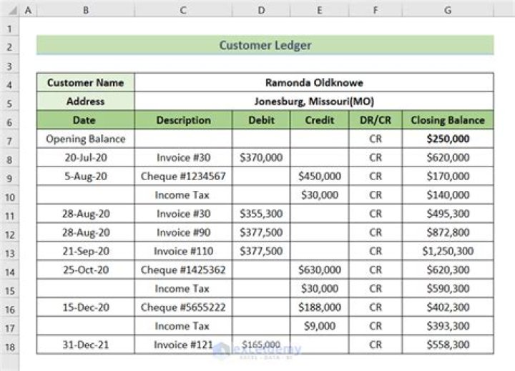Click the Customer Ledger title cell
515x371 pixels.
coord(265,46)
